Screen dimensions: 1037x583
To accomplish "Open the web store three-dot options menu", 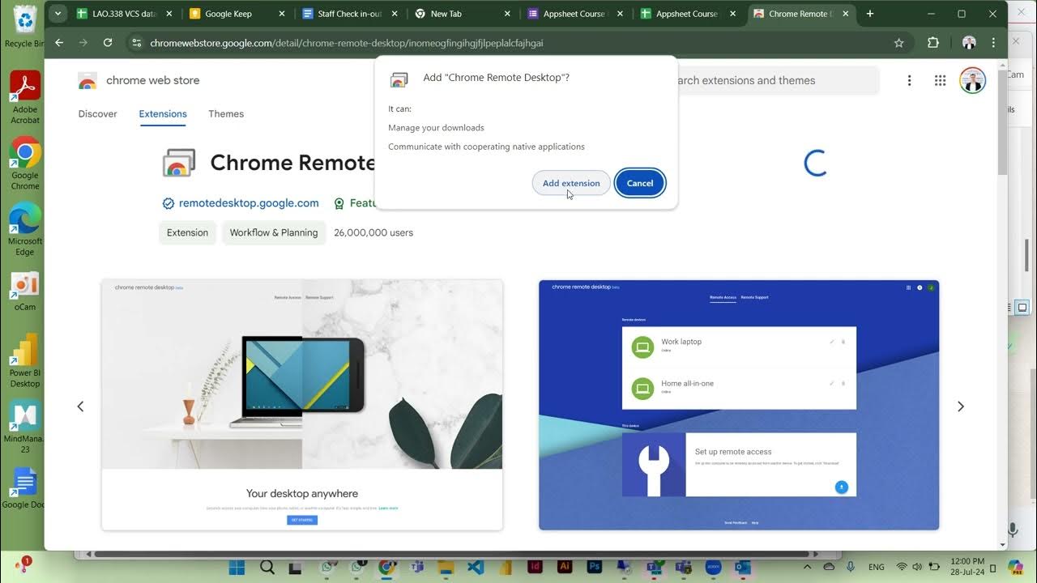I will point(909,80).
